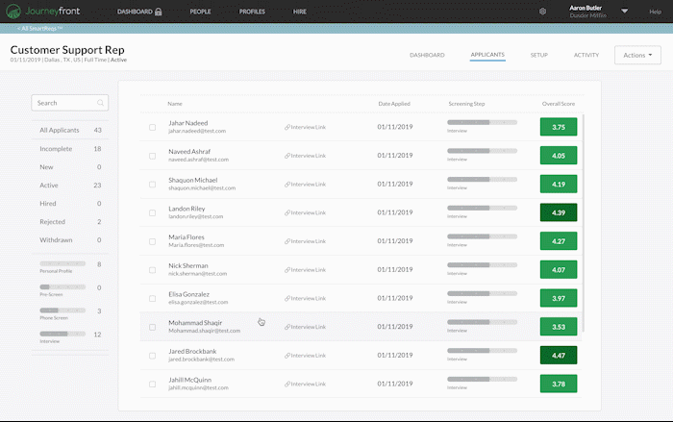673x422 pixels.
Task: Filter by Incomplete applicants
Action: (x=70, y=149)
